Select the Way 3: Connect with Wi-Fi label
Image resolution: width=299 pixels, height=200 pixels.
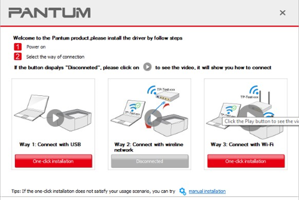point(242,144)
